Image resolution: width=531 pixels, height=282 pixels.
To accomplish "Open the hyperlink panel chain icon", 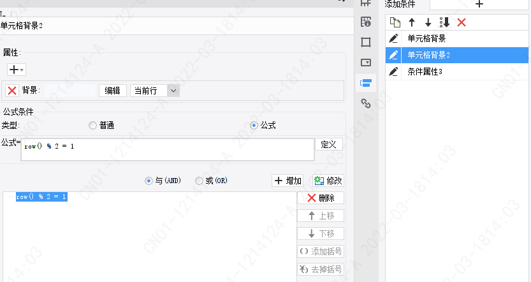I will pyautogui.click(x=366, y=103).
